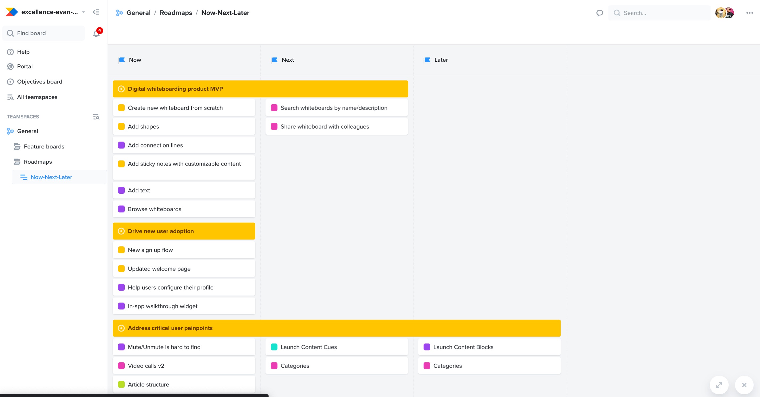Open Categories card in the Later column
The width and height of the screenshot is (760, 397).
click(x=489, y=366)
